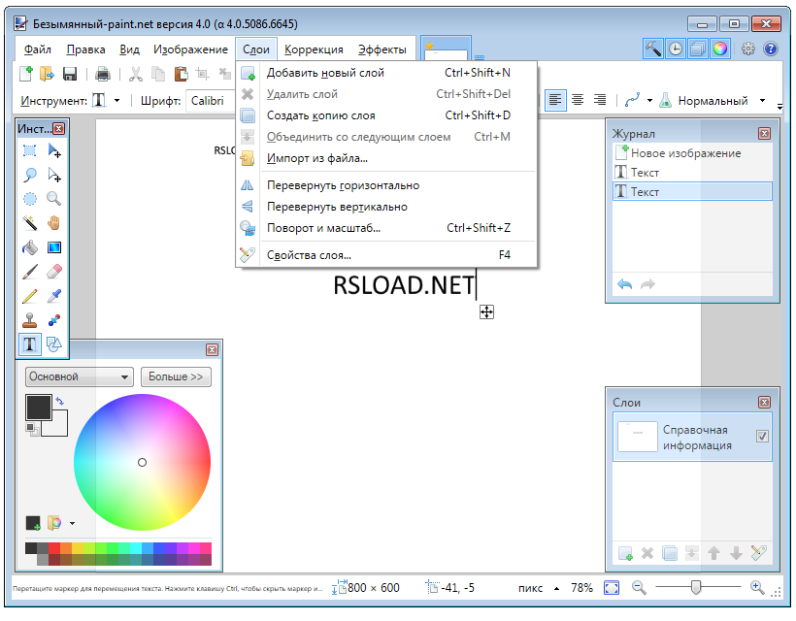The width and height of the screenshot is (796, 621).
Task: Open the пикс units dropdown arrow
Action: point(557,589)
